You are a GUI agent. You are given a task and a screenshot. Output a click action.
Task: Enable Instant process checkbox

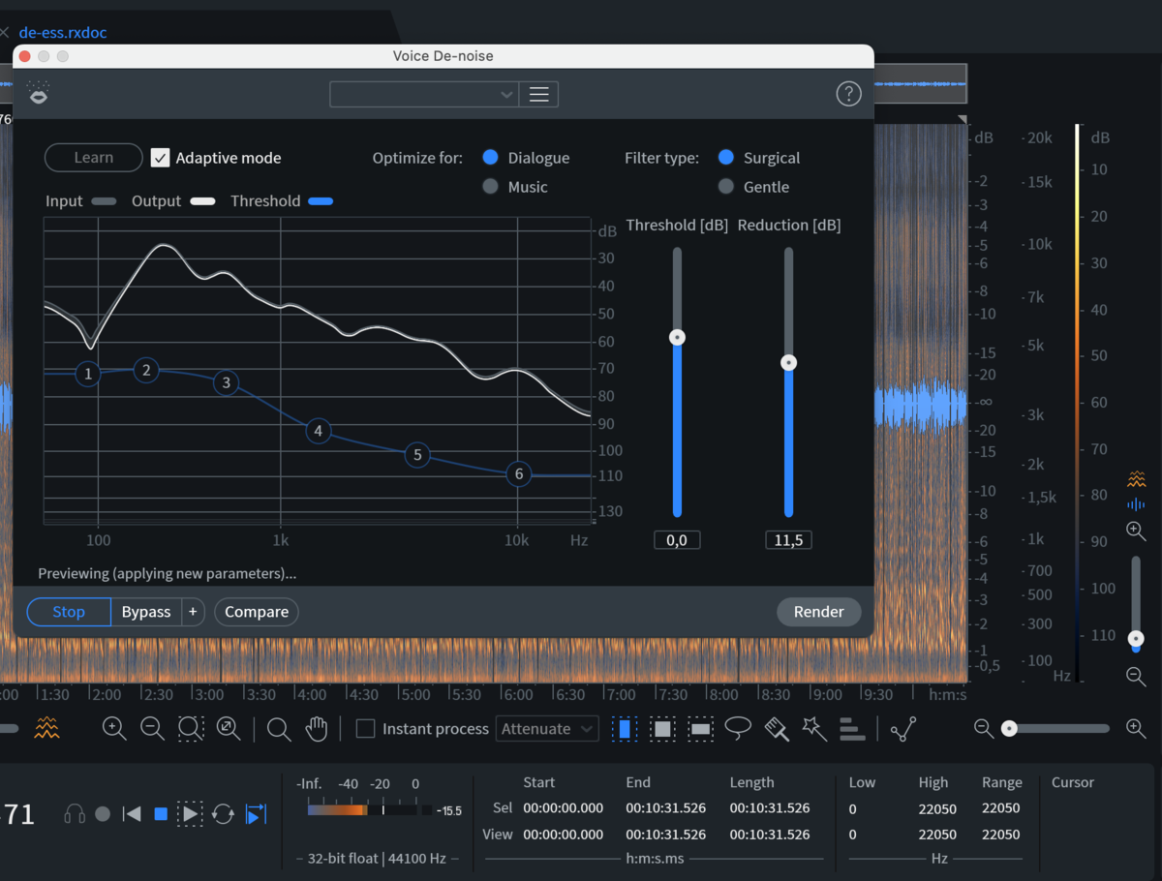[365, 729]
